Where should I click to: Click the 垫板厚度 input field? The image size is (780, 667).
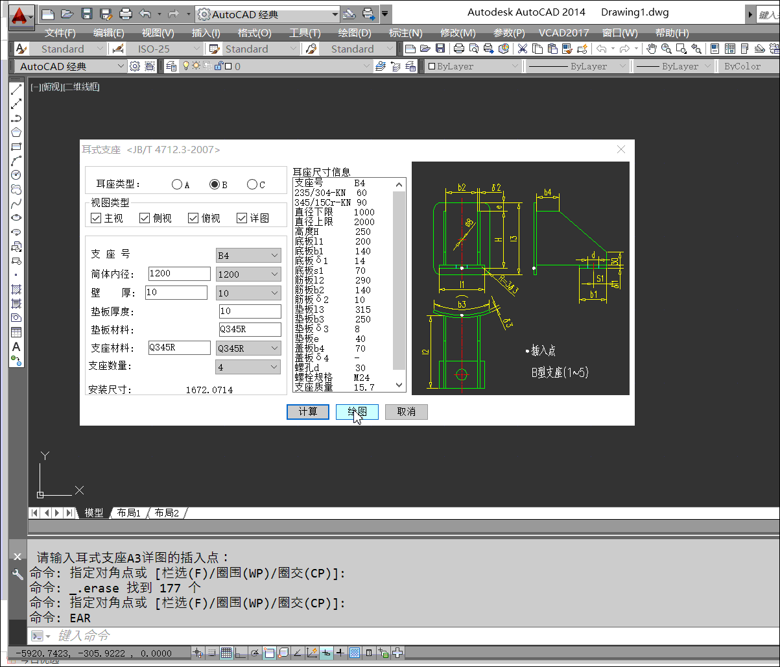point(250,311)
